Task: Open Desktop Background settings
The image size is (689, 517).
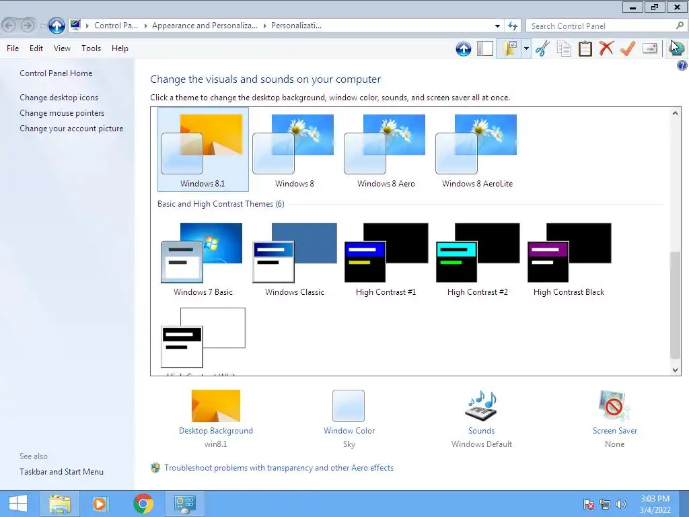Action: (216, 406)
